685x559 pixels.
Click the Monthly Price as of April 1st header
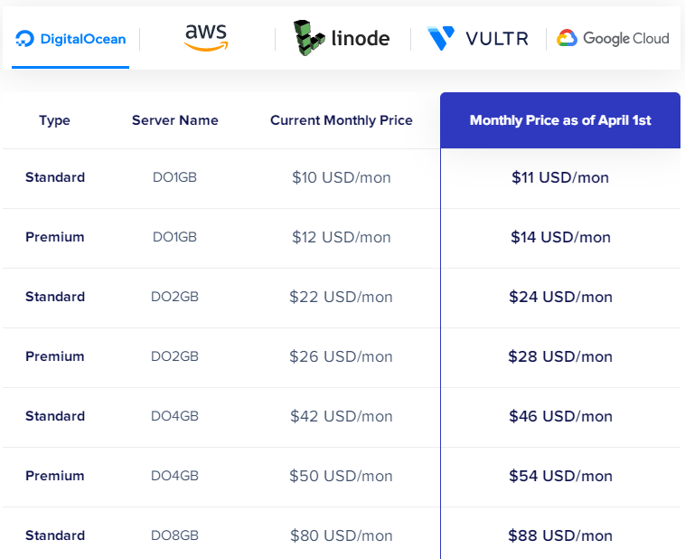[560, 120]
